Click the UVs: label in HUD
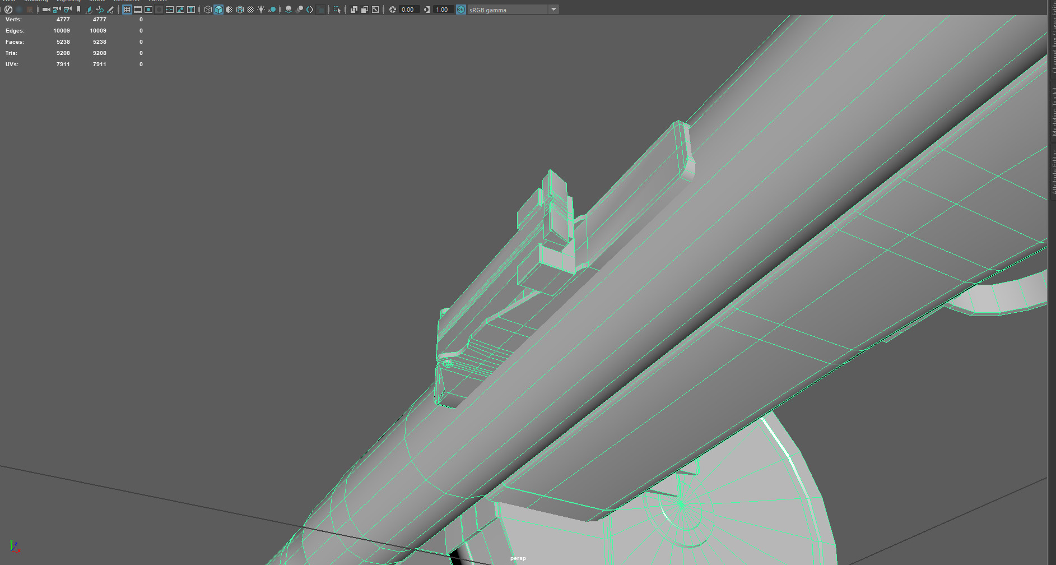Screen dimensions: 1056x565 [12, 64]
